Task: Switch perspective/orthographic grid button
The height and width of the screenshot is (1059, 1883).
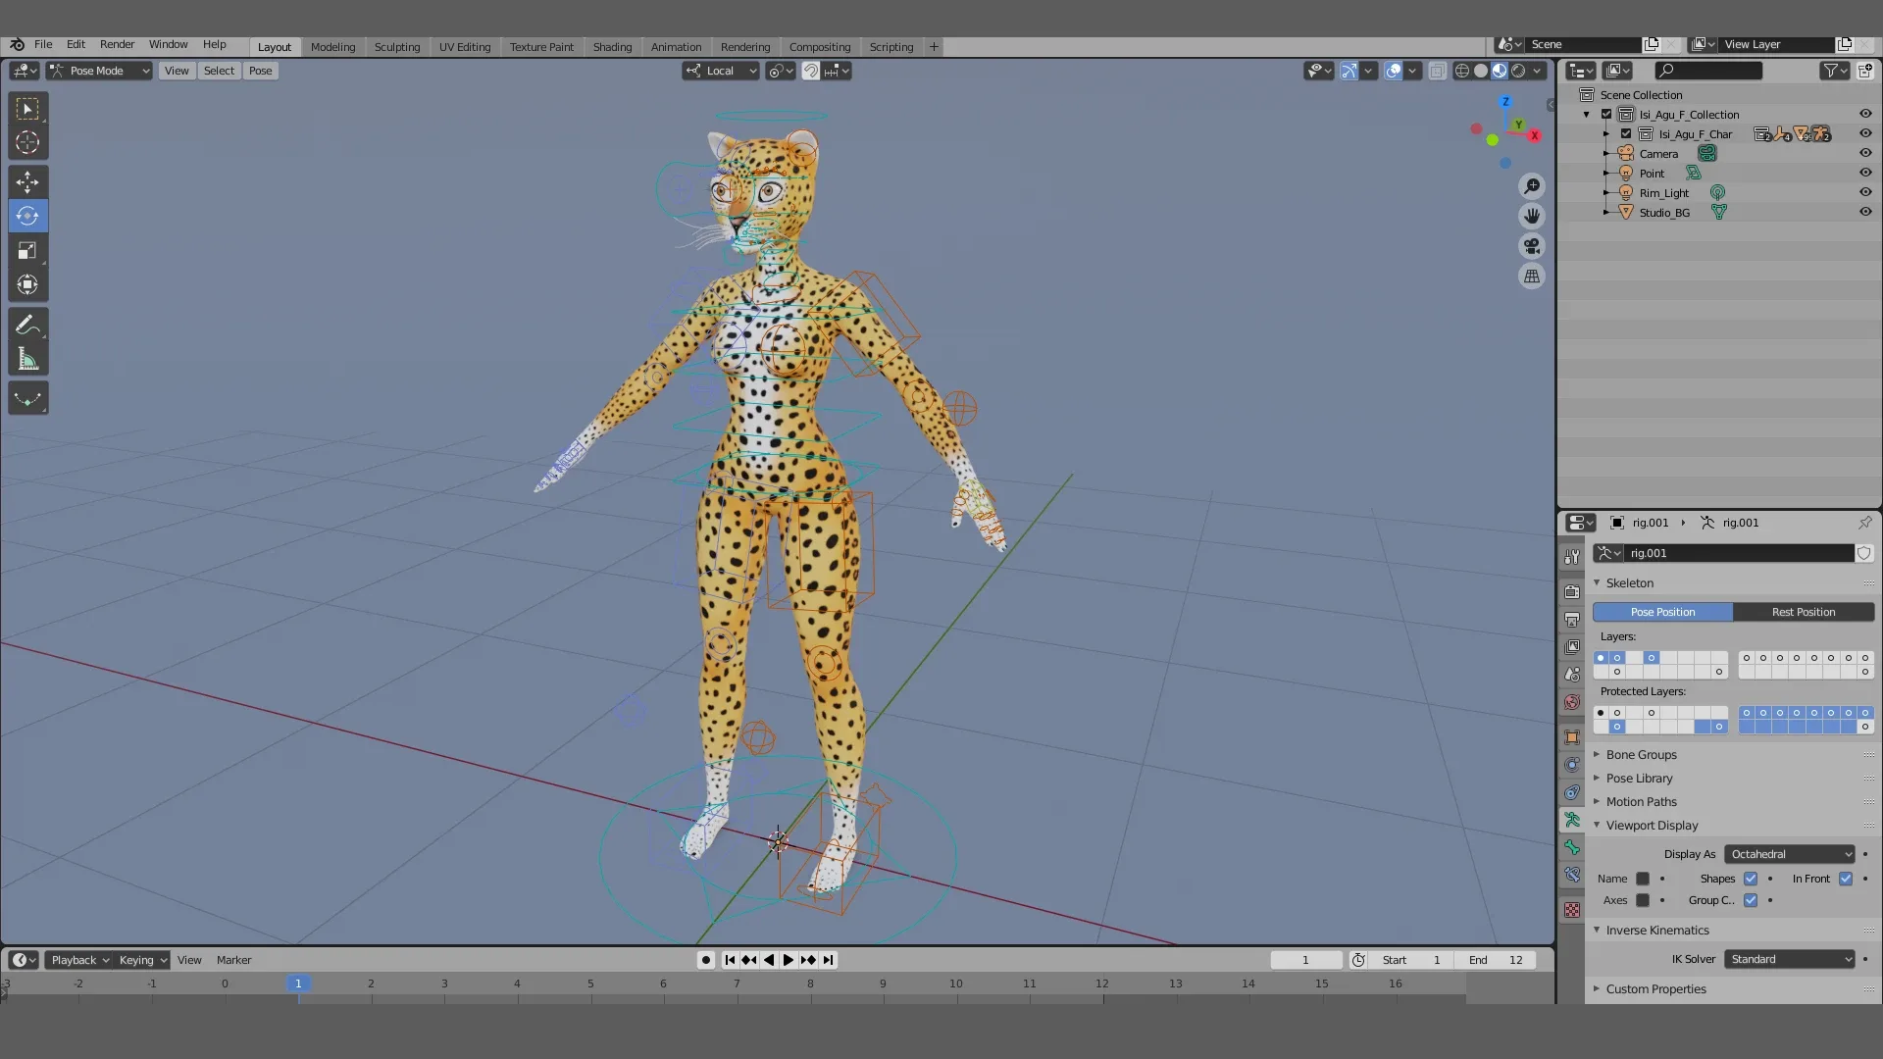Action: (1531, 277)
